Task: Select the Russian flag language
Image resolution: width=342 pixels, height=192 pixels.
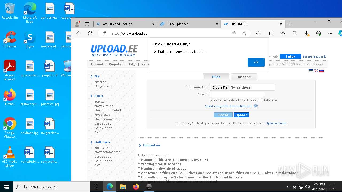Action: tap(321, 71)
